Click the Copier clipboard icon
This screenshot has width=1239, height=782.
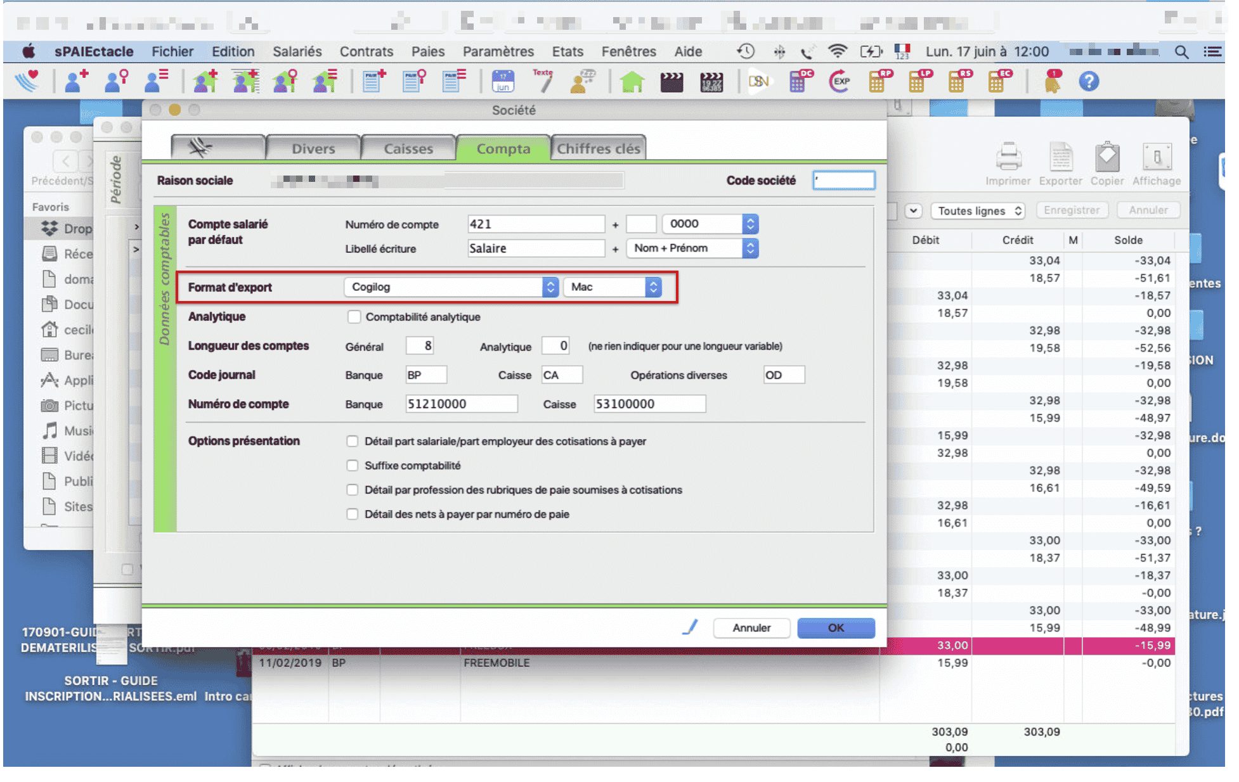pos(1107,157)
